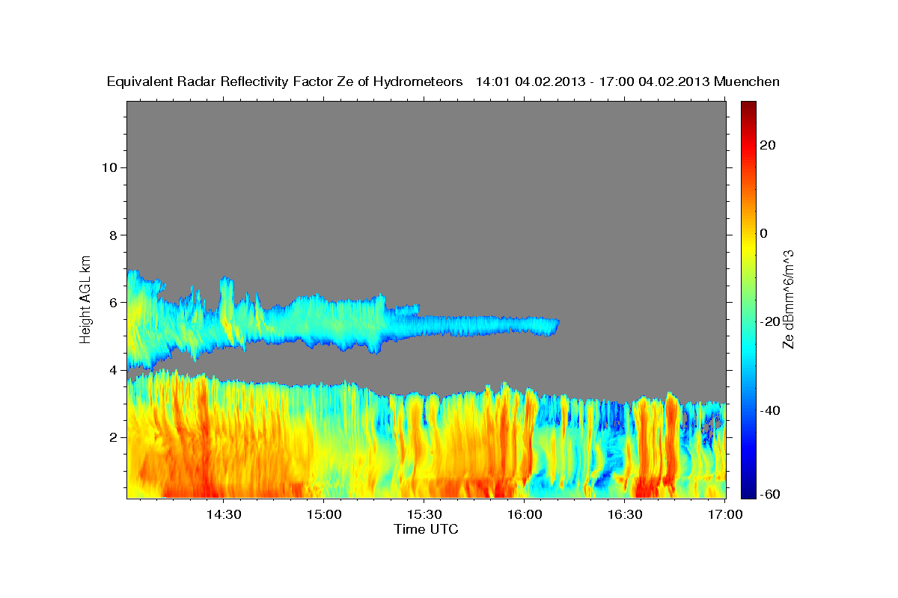Click the '14:30' time tick label
The width and height of the screenshot is (898, 598).
[x=223, y=514]
